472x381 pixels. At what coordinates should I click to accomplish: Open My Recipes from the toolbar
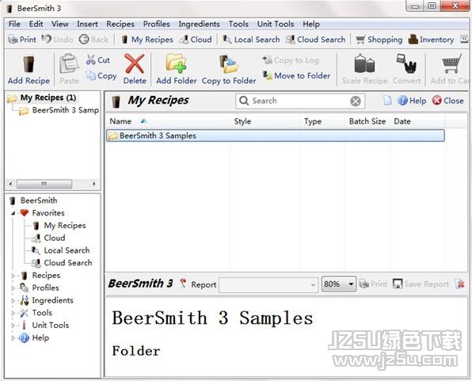click(147, 40)
